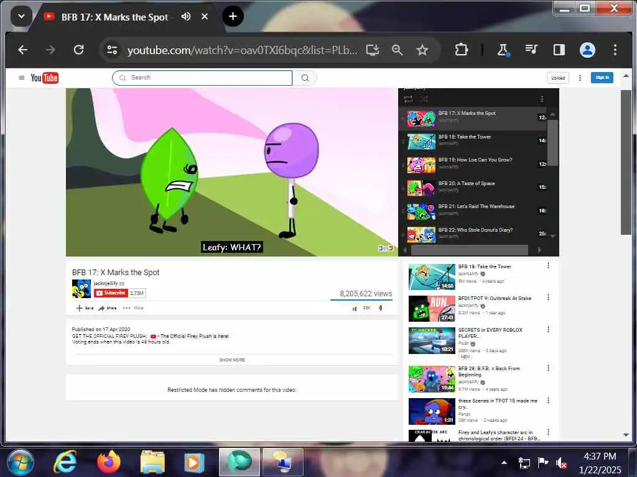The width and height of the screenshot is (637, 477).
Task: Go back to previous page
Action: point(23,50)
